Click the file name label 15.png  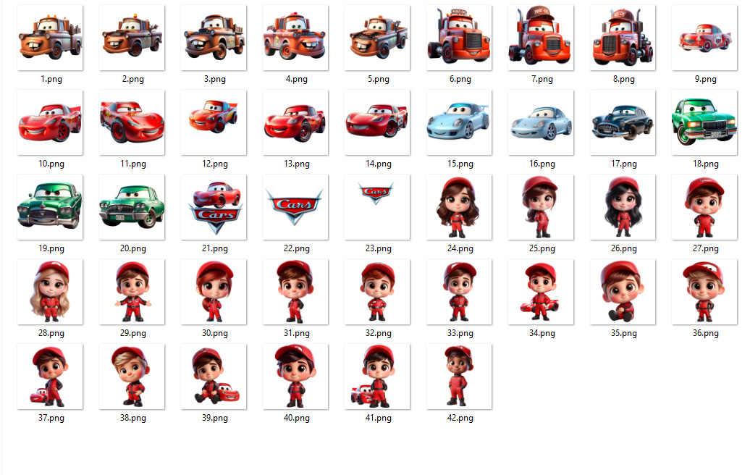(x=460, y=164)
